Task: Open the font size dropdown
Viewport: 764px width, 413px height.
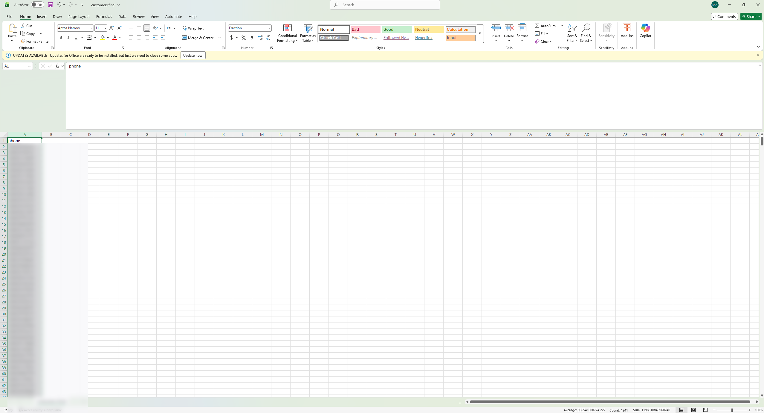Action: tap(105, 28)
